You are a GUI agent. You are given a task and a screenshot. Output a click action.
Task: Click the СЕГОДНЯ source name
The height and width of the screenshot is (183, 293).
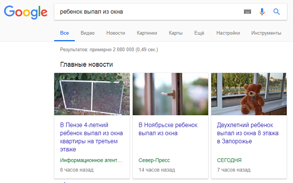click(229, 160)
